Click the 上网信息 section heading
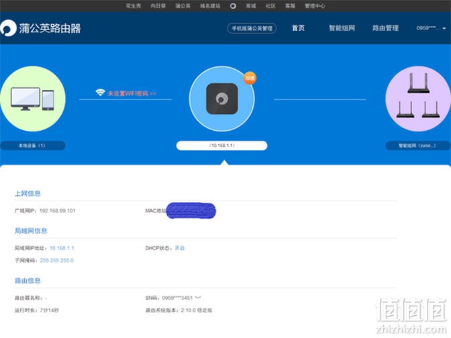Viewport: 451px width, 338px height. pyautogui.click(x=28, y=193)
